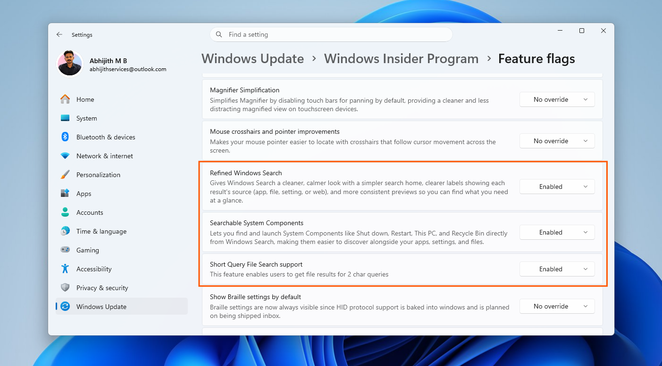
Task: Click the Feature flags breadcrumb title
Action: click(x=536, y=59)
